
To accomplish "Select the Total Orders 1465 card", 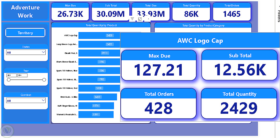I will pos(232,11).
